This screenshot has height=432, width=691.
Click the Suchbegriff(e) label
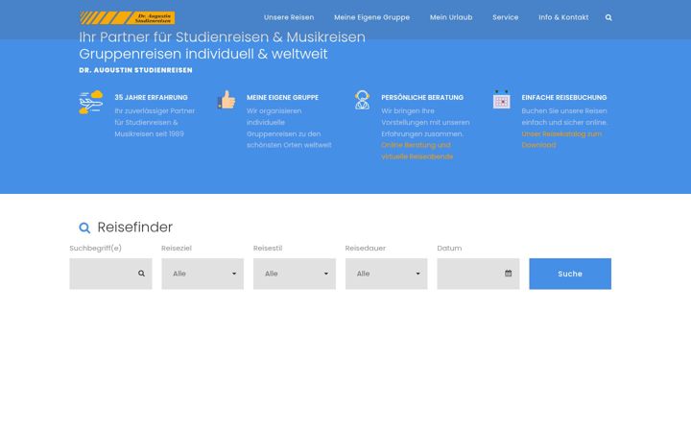[96, 249]
